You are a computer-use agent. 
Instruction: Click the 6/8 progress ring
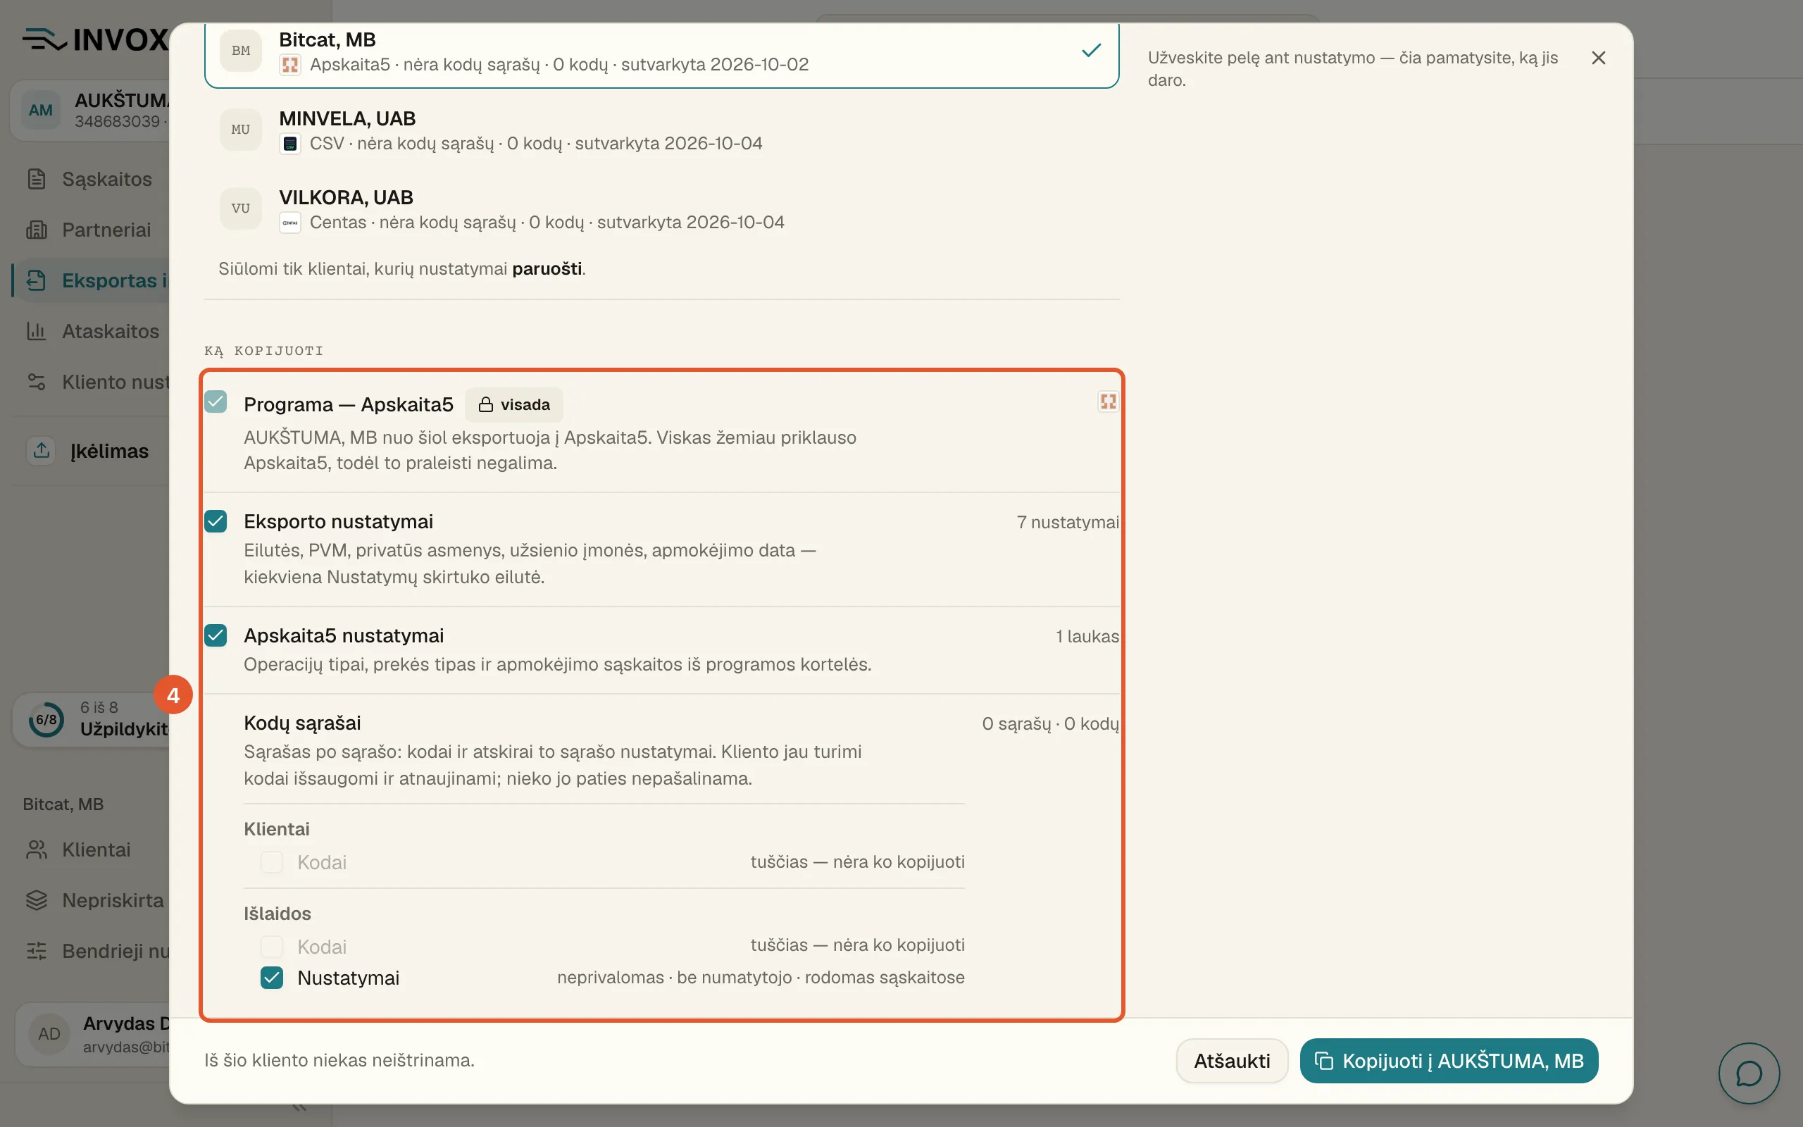[46, 719]
